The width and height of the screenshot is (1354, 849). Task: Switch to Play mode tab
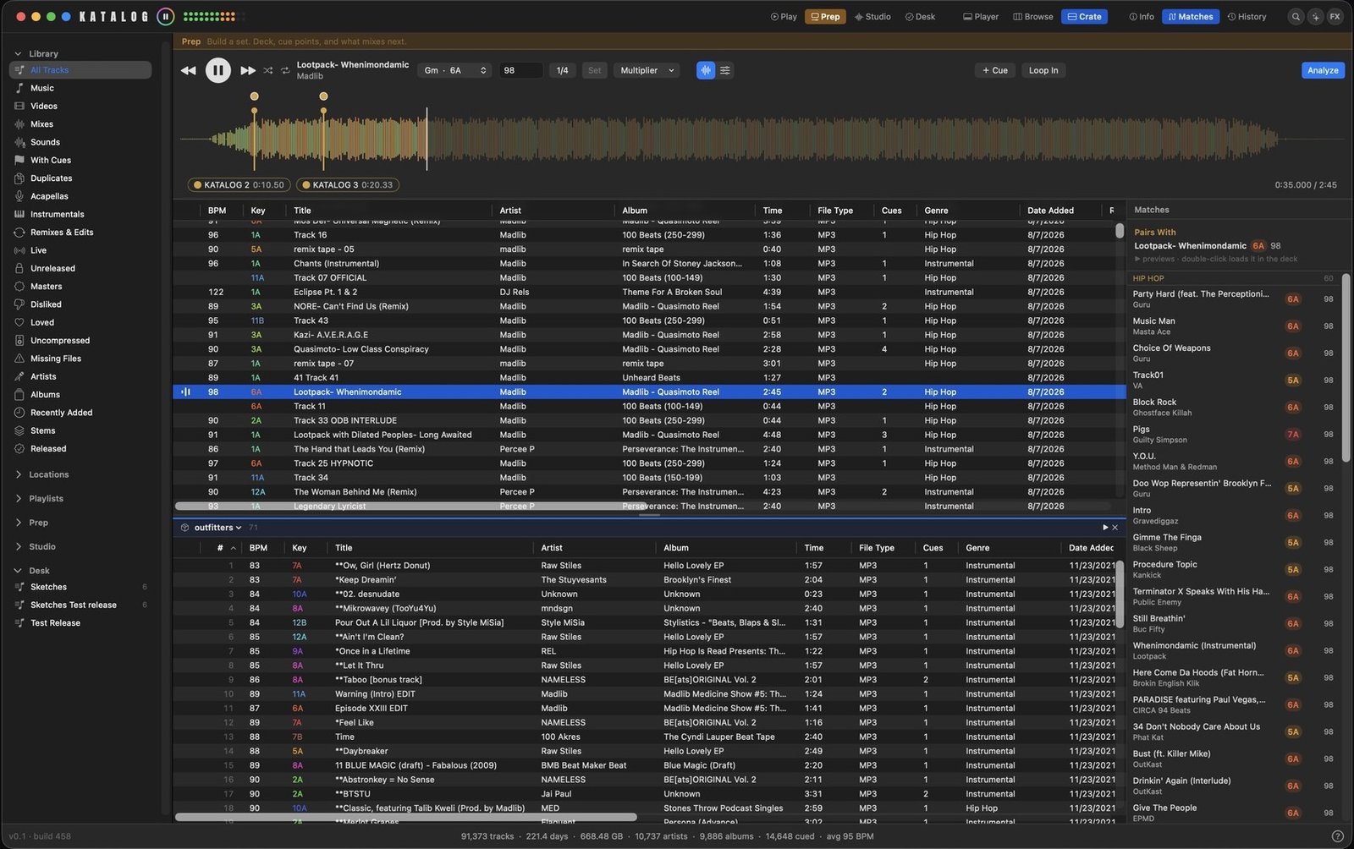[784, 16]
